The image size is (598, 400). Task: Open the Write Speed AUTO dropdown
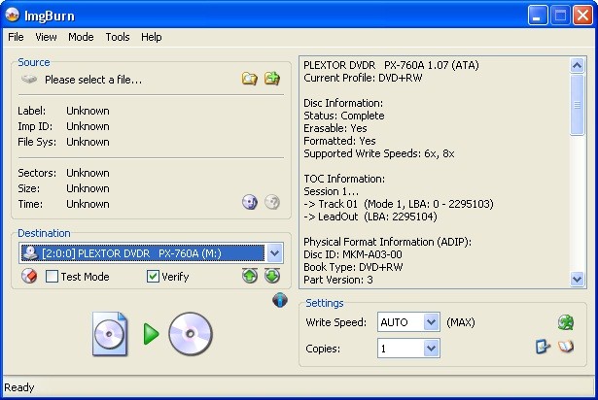coord(432,322)
